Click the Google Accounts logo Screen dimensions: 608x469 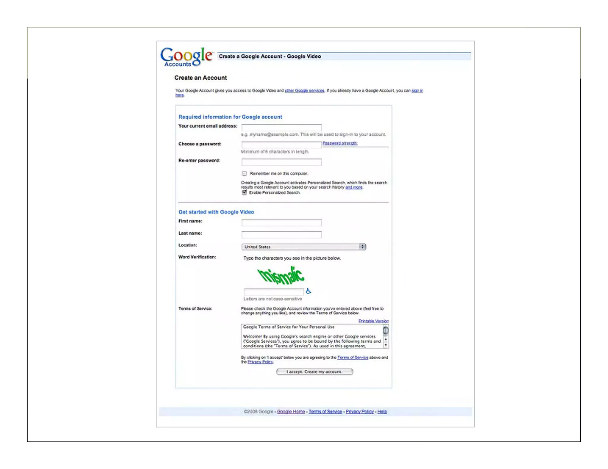pyautogui.click(x=186, y=56)
